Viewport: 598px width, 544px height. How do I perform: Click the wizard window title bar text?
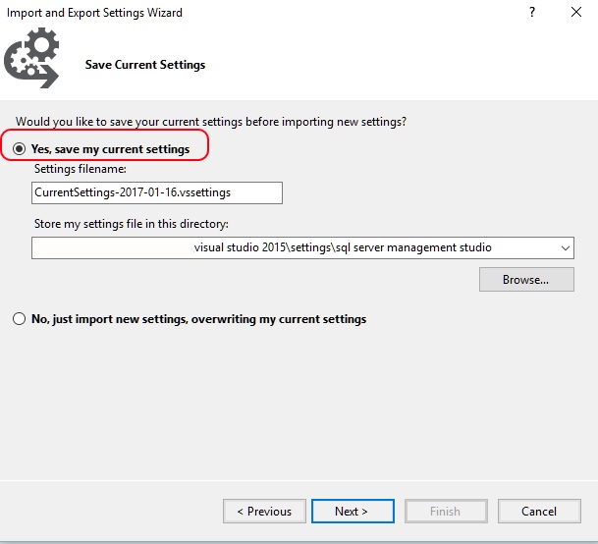pyautogui.click(x=94, y=13)
